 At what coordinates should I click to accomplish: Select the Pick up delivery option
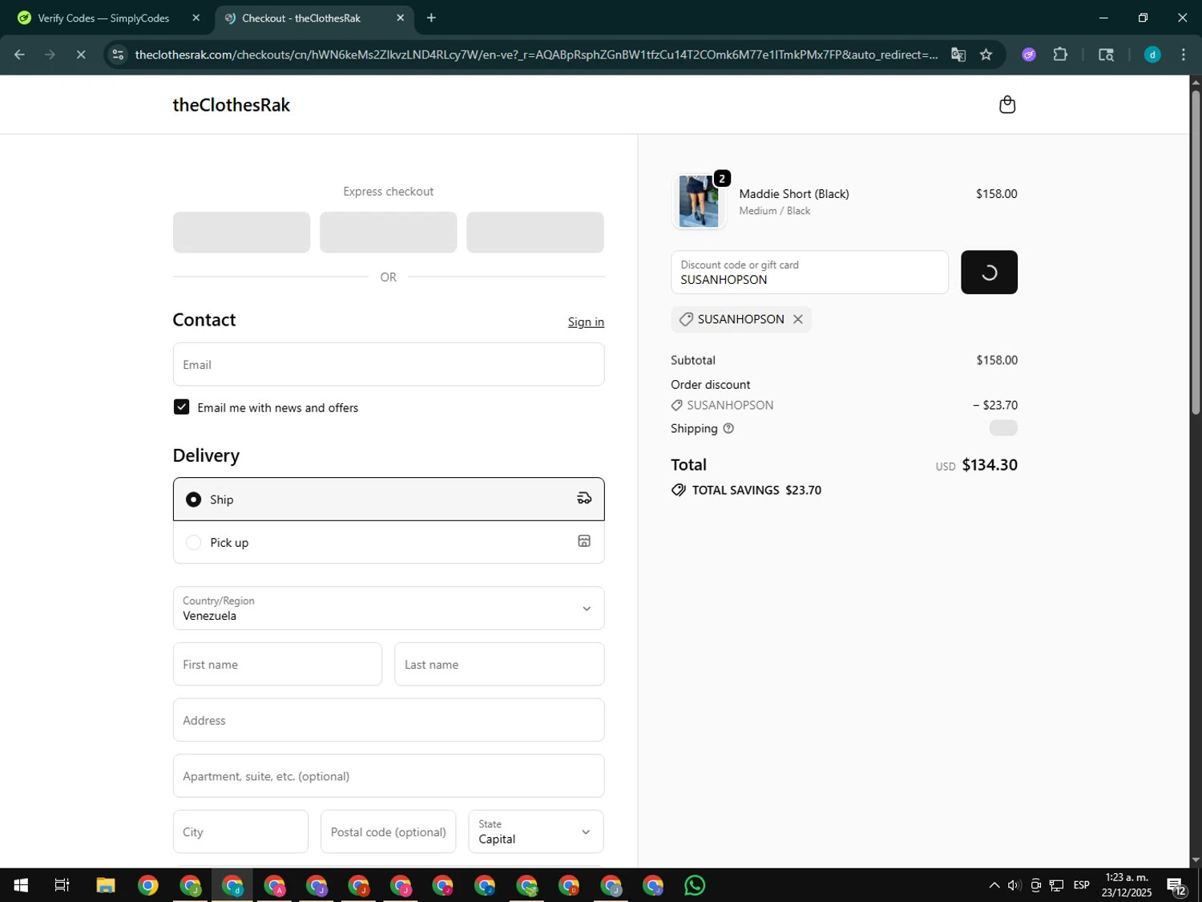pyautogui.click(x=389, y=542)
